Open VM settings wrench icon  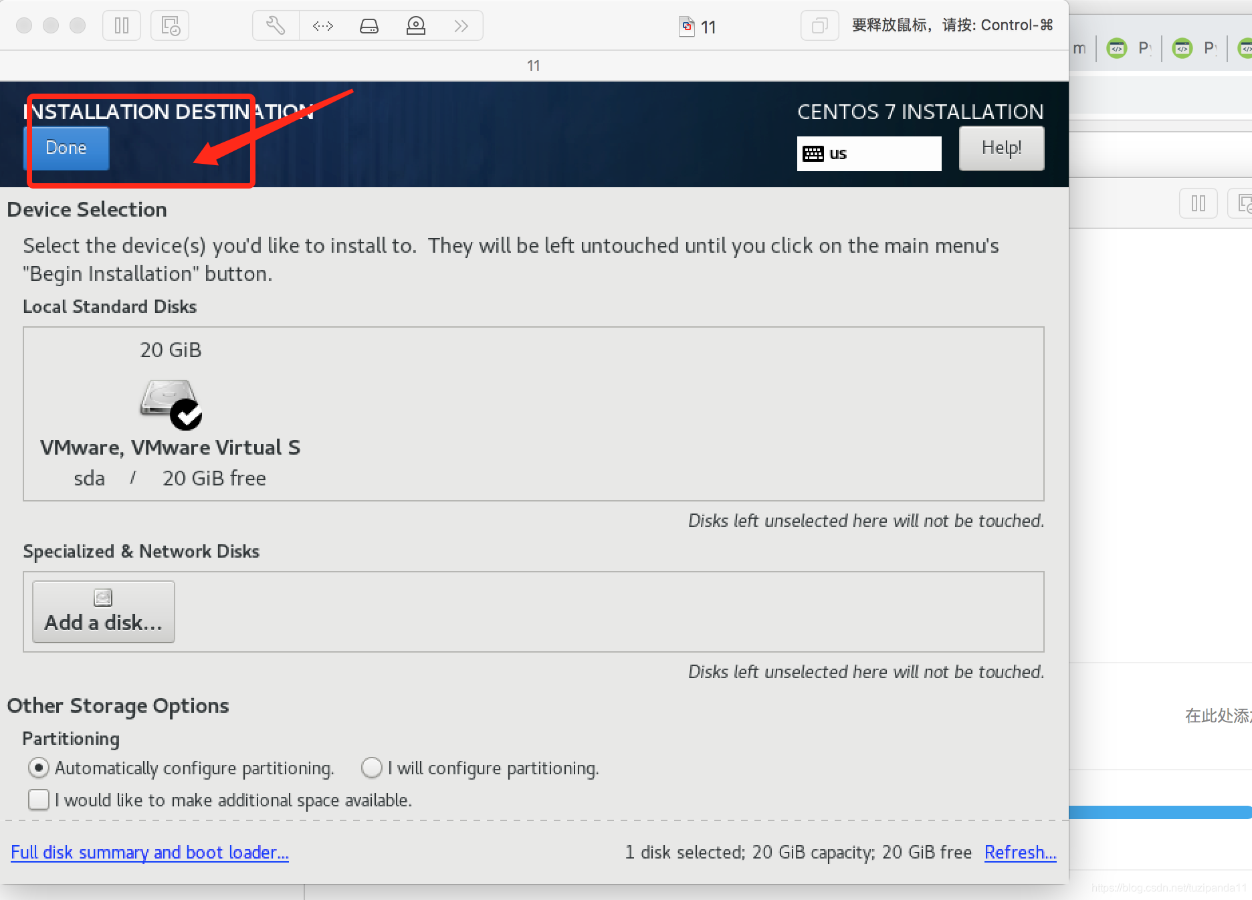tap(276, 26)
